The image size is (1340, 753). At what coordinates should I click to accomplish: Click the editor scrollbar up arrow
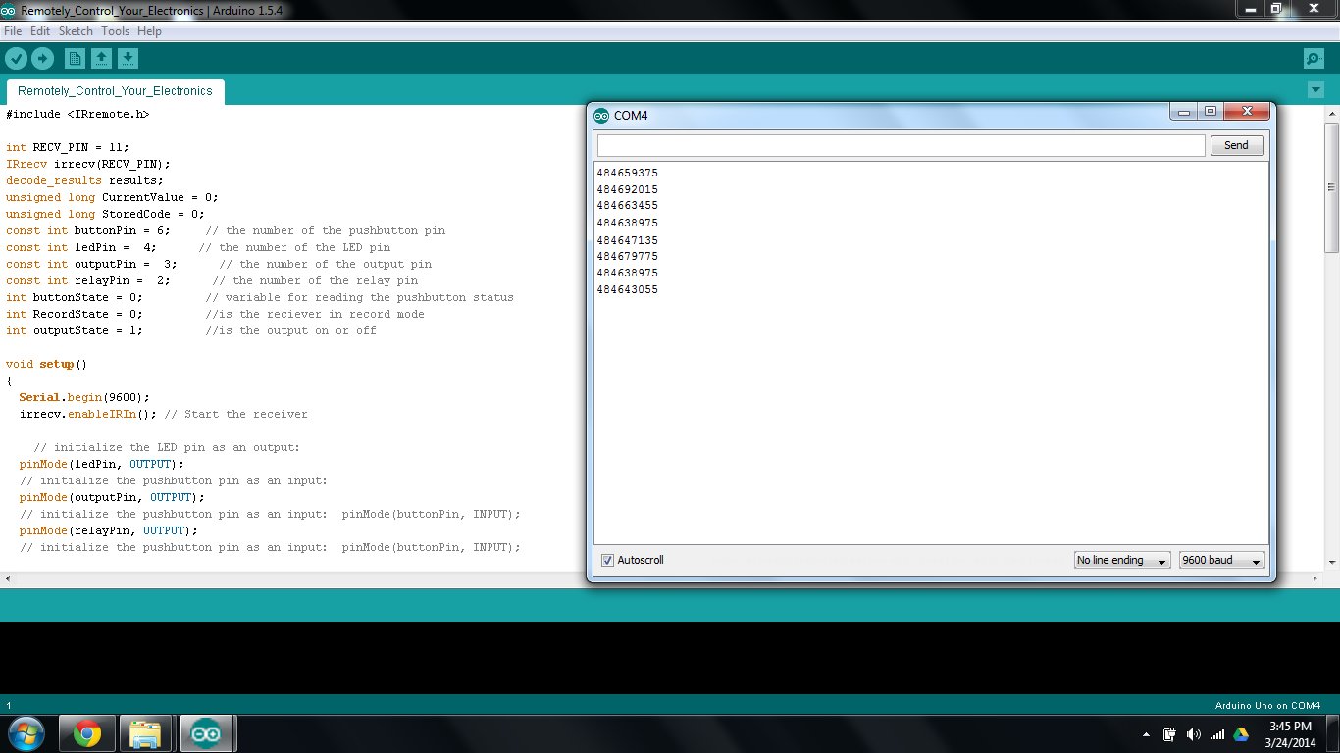tap(1331, 113)
